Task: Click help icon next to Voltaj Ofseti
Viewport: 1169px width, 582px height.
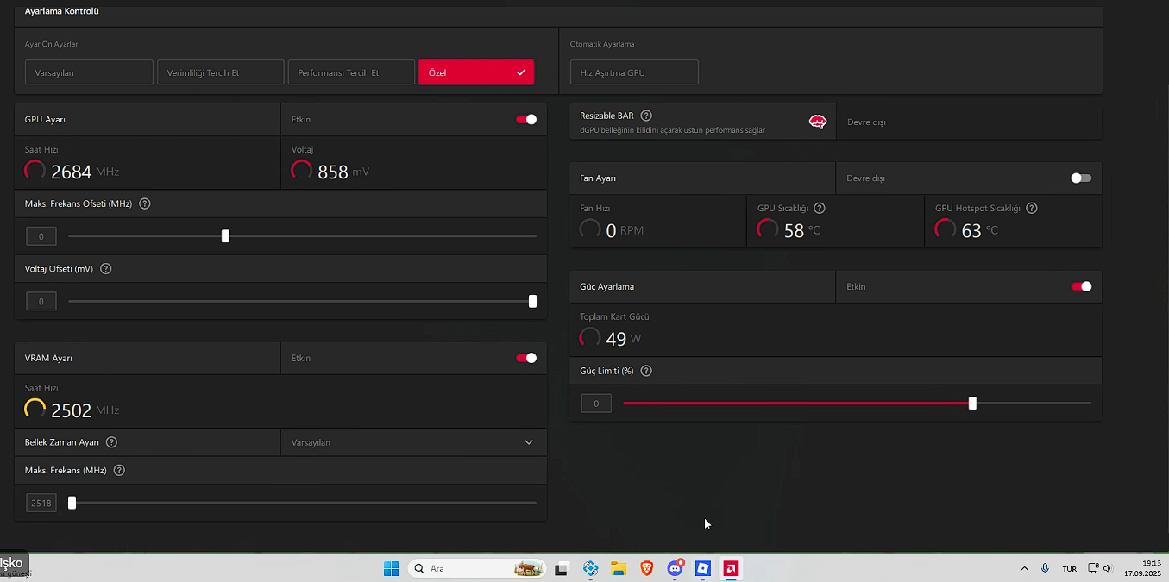Action: 106,268
